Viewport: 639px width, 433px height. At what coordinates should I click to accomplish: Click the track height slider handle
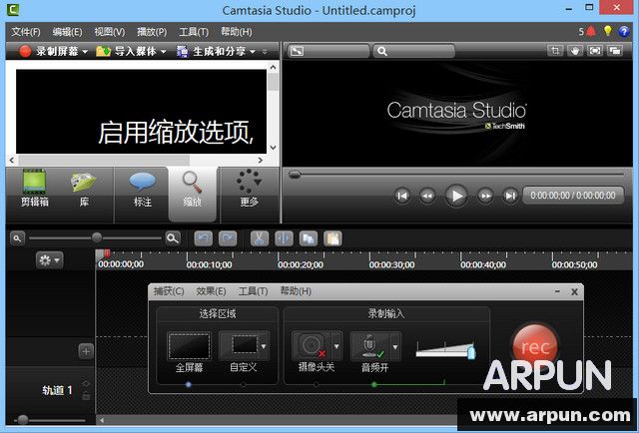[23, 420]
